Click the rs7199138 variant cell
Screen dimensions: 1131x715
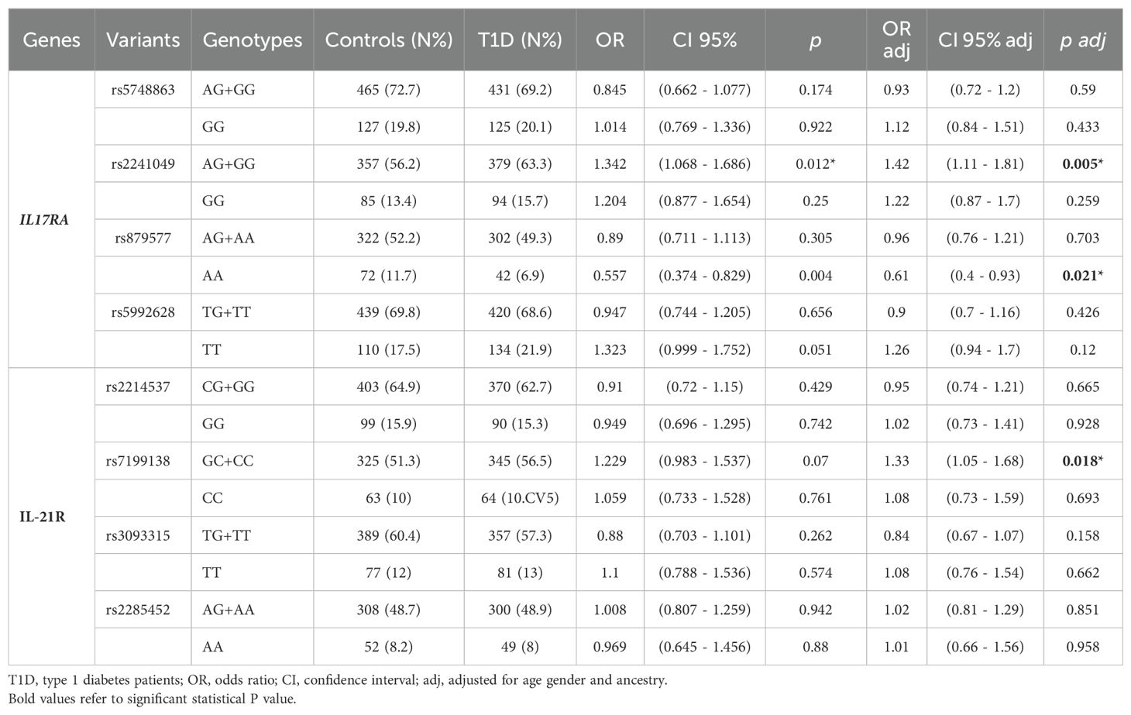click(x=138, y=461)
